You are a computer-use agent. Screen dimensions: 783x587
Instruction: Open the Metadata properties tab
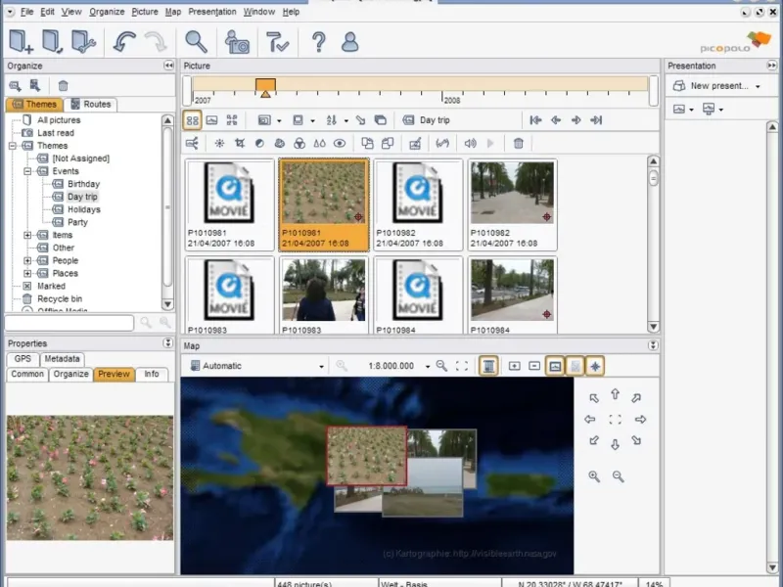tap(62, 359)
